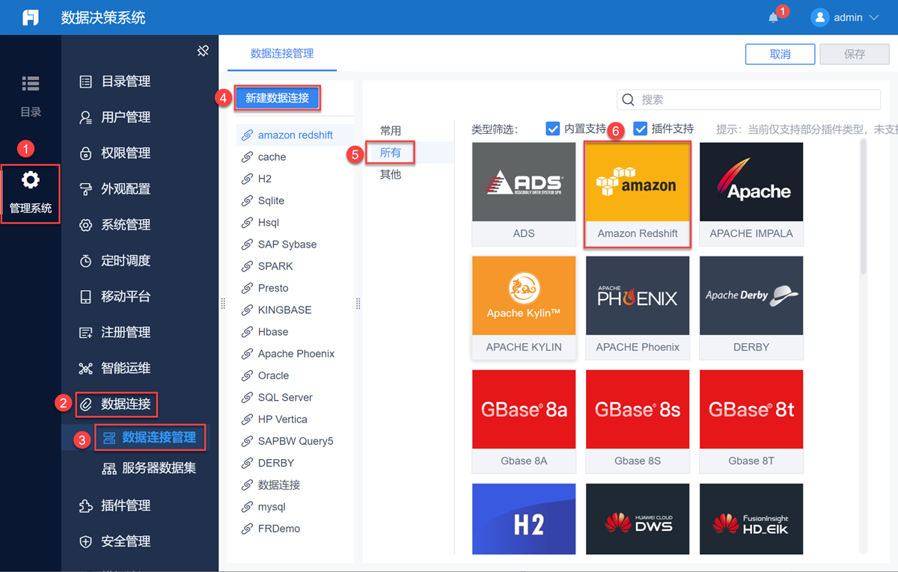
Task: Click 新建数据连接 button
Action: 277,98
